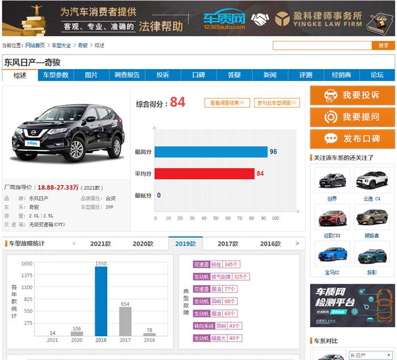Viewport: 397px width, 360px height.
Task: Go to the 新闻 tab
Action: click(270, 75)
